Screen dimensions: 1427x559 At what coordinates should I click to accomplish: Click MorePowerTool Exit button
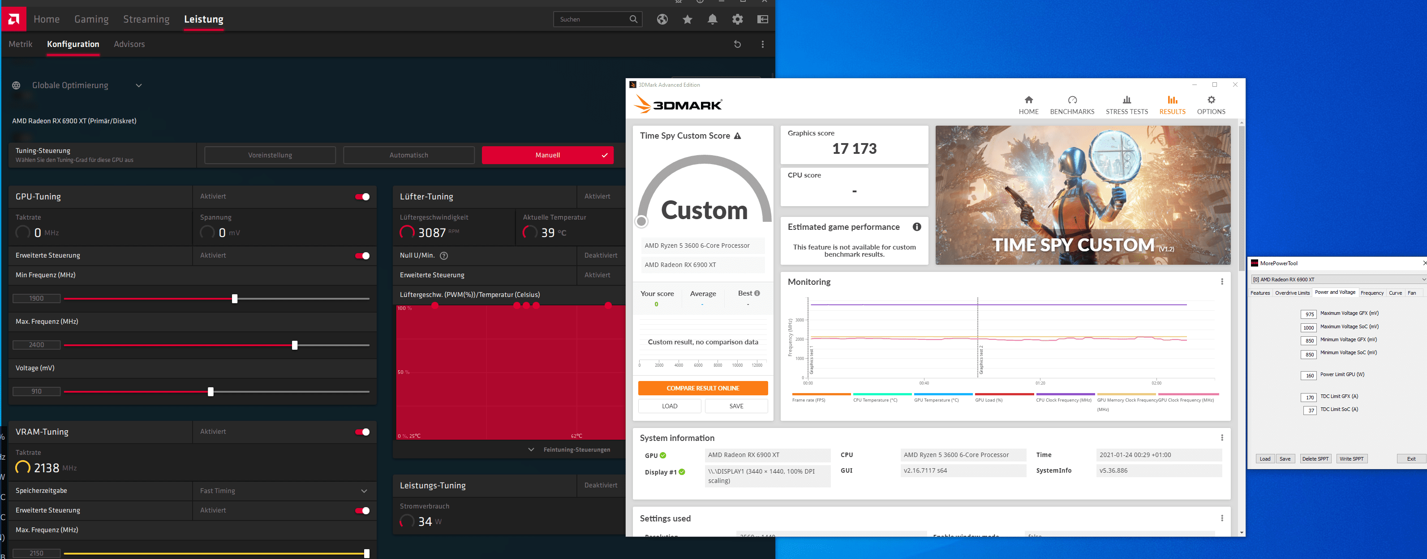click(x=1411, y=459)
